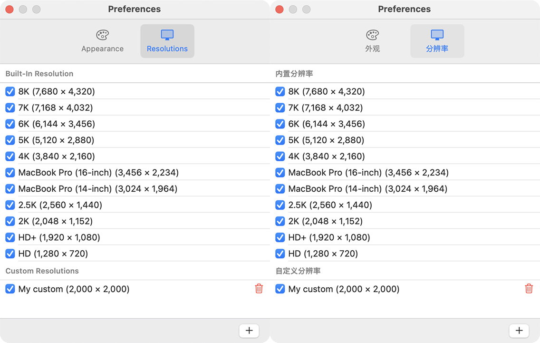Disable HD (1,280 × 720) in English window
540x343 pixels.
point(10,254)
